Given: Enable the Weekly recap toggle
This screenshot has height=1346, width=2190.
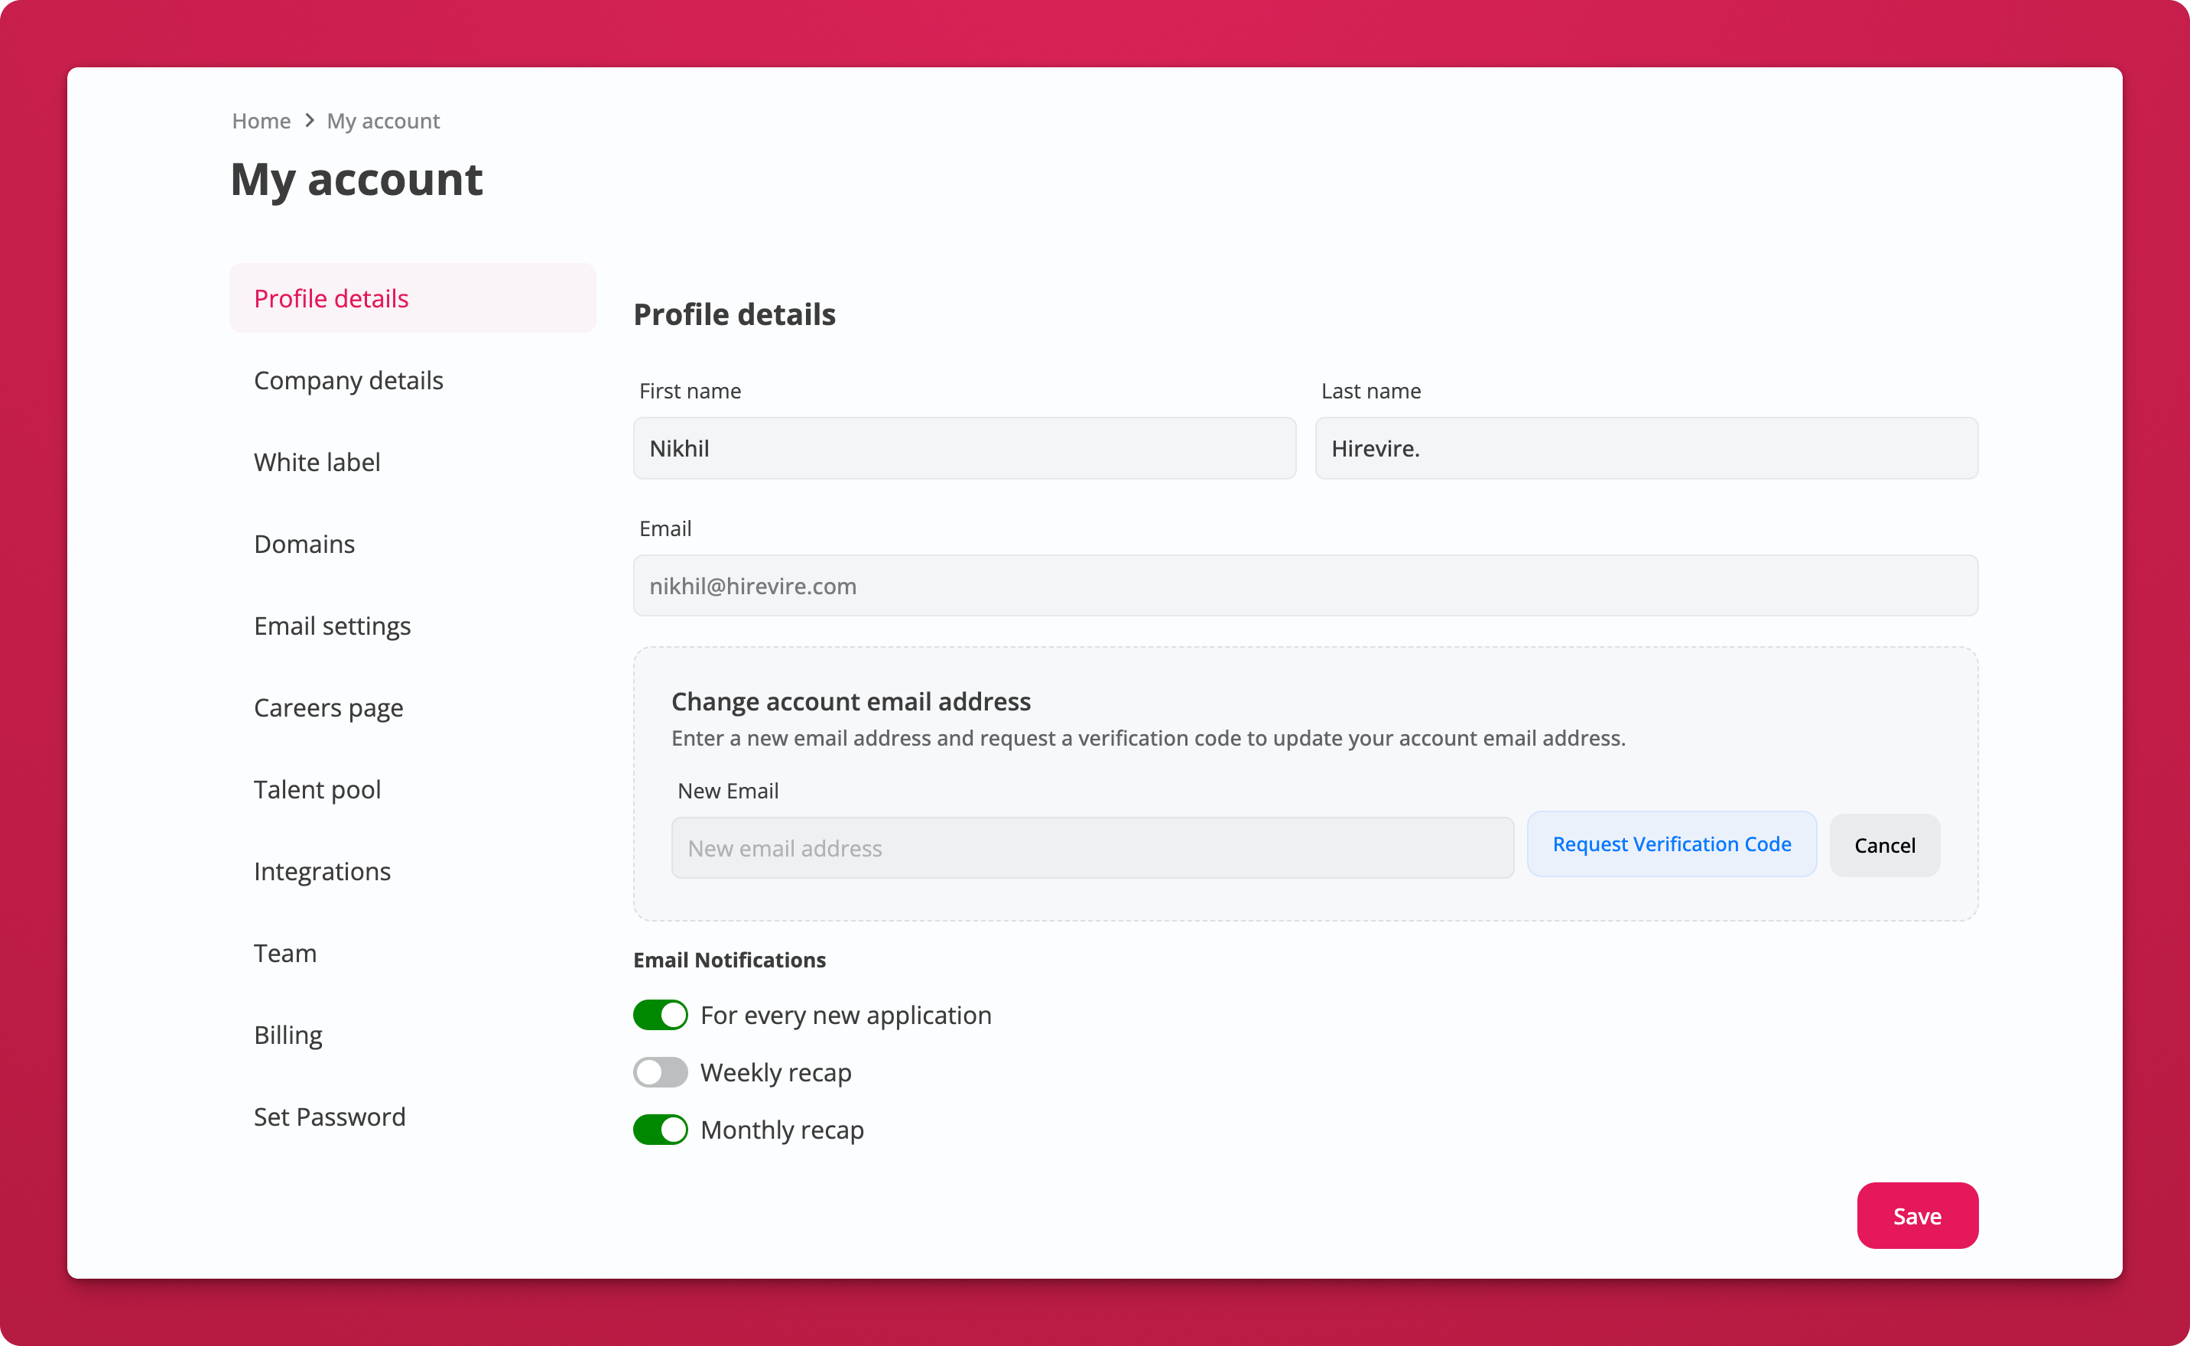Looking at the screenshot, I should coord(661,1071).
